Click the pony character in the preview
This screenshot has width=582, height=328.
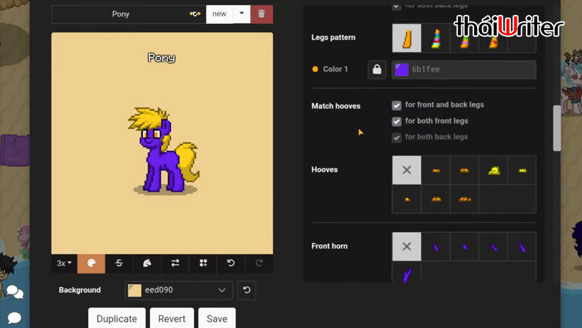(x=163, y=151)
